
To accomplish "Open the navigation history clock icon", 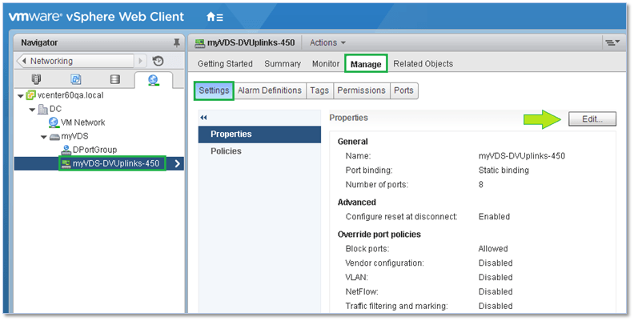I will tap(158, 61).
